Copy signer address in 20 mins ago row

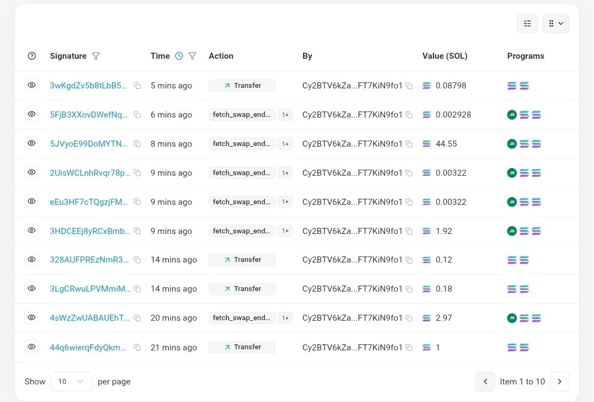(409, 319)
